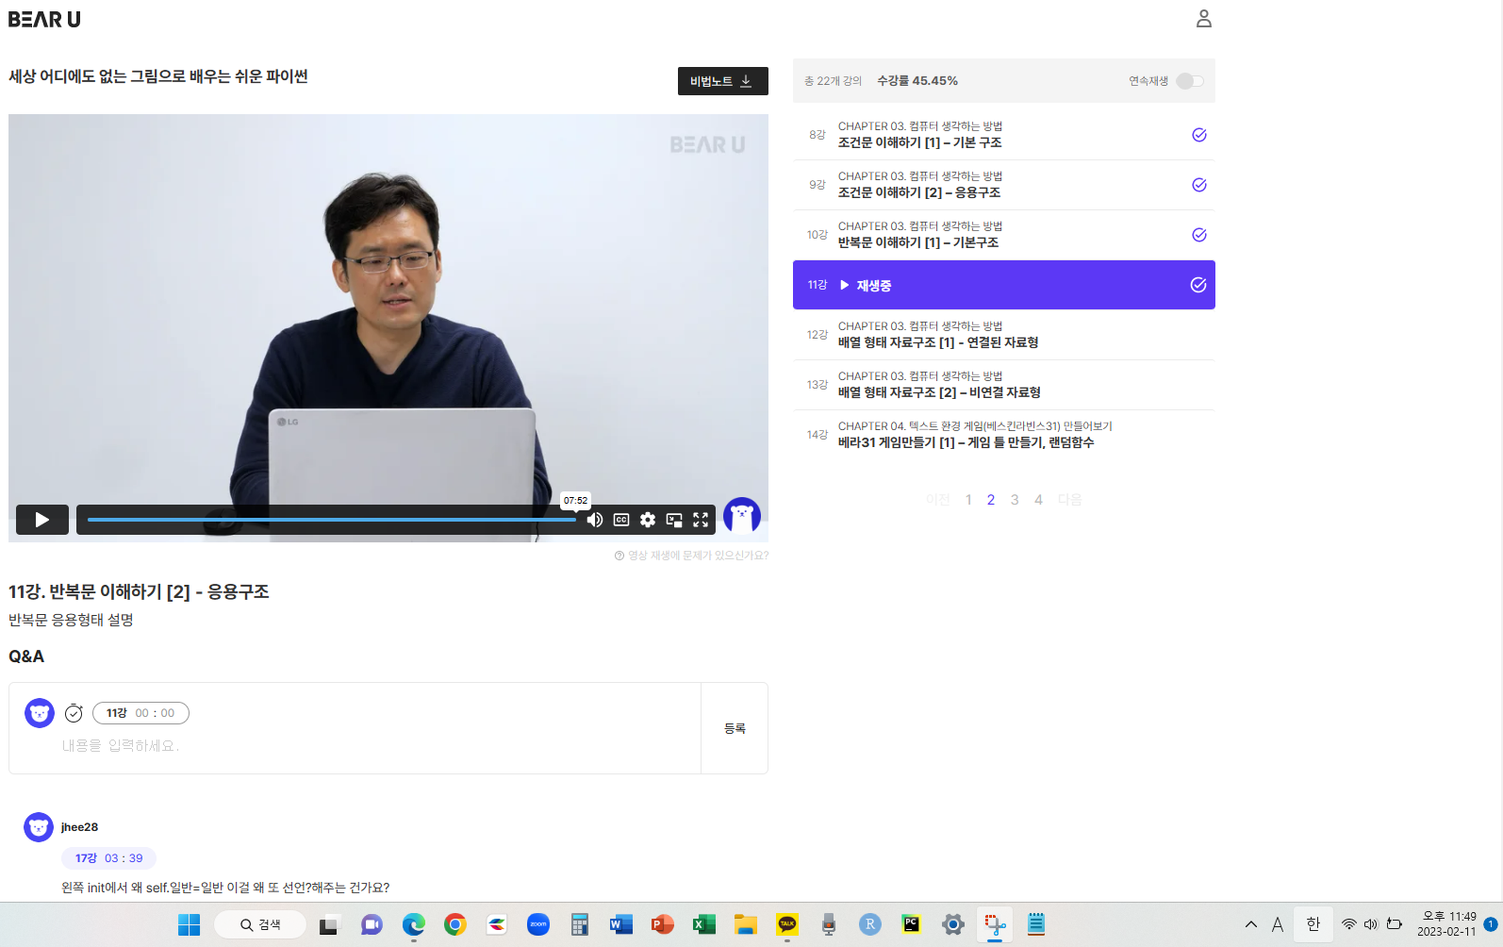
Task: Go to lecture list page 3
Action: (x=1015, y=500)
